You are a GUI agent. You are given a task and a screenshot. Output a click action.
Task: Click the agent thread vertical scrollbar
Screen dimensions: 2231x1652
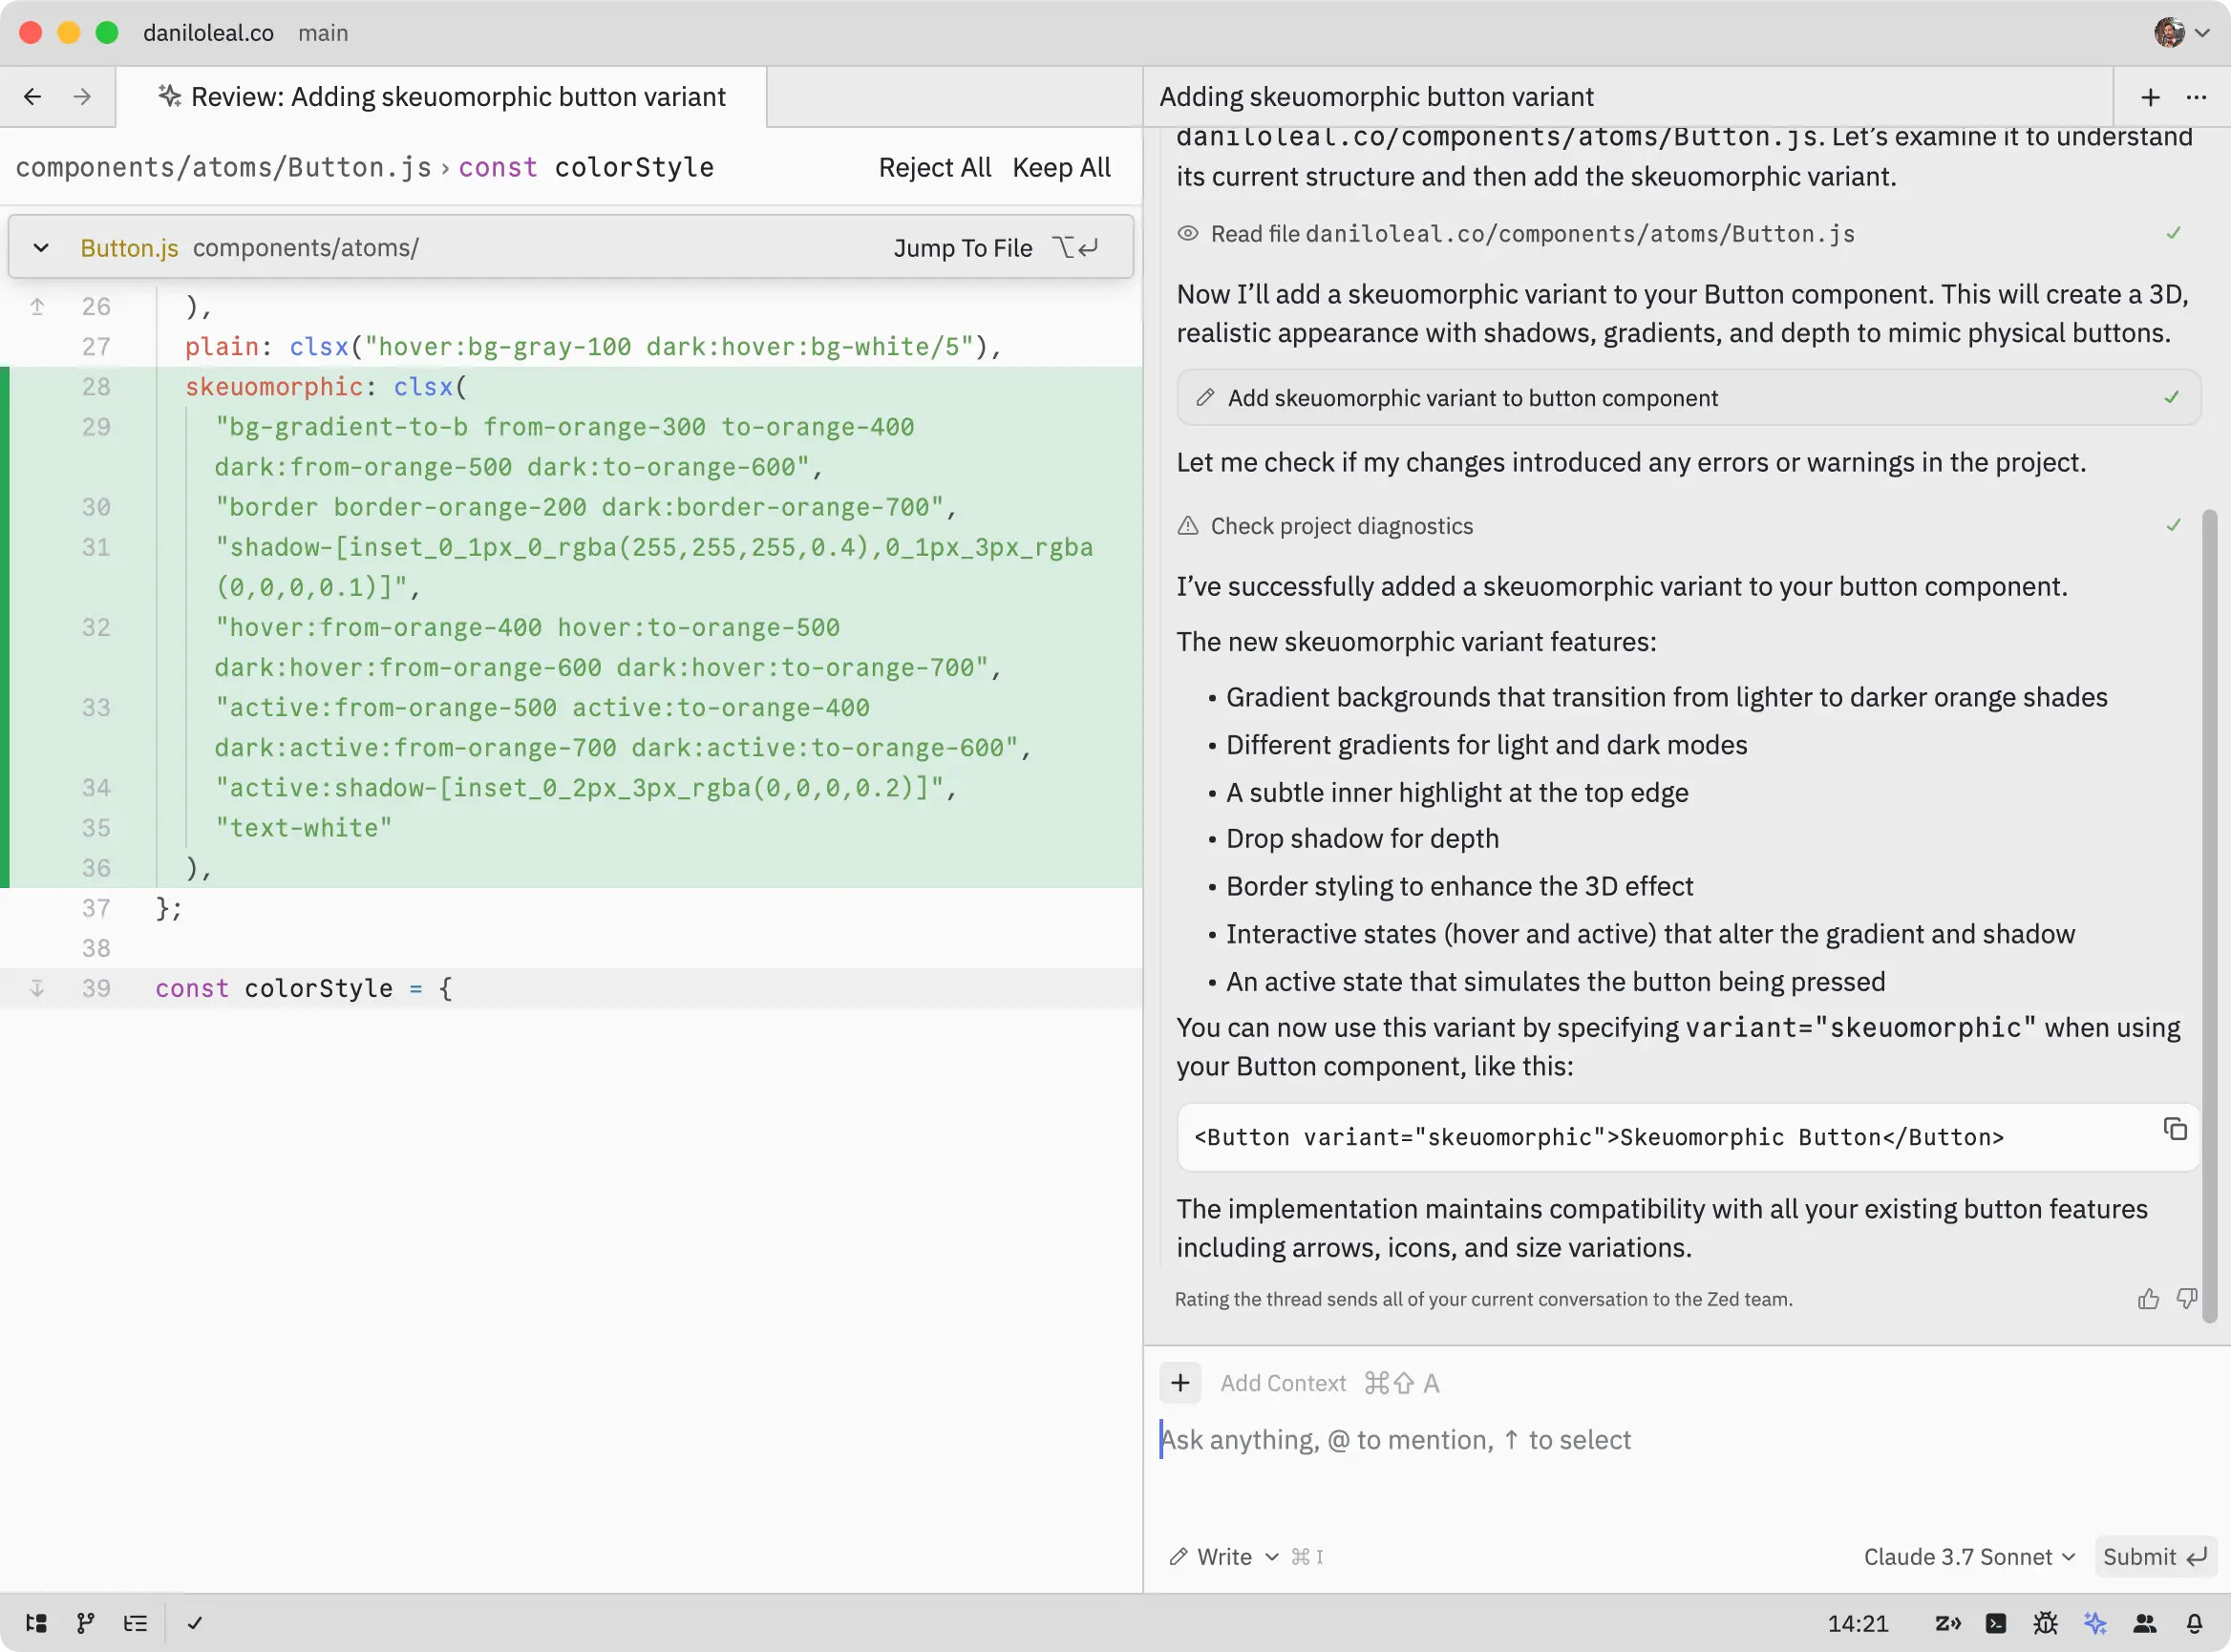(2210, 915)
